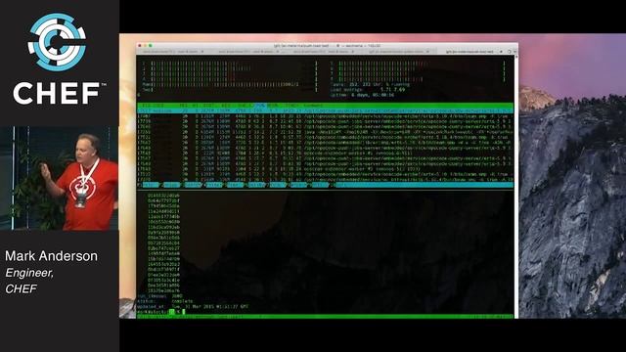Click the speaker video thumbnail
Viewport: 626px width, 352px height.
point(59,178)
